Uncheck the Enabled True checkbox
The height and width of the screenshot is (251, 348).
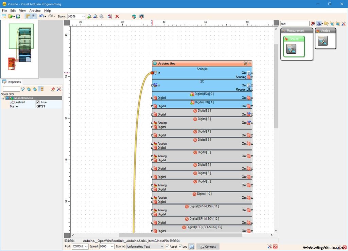pyautogui.click(x=38, y=102)
